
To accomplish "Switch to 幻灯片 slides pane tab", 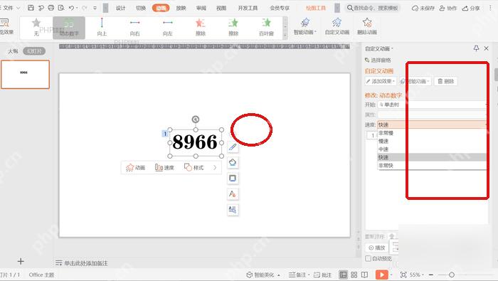I will coord(34,51).
